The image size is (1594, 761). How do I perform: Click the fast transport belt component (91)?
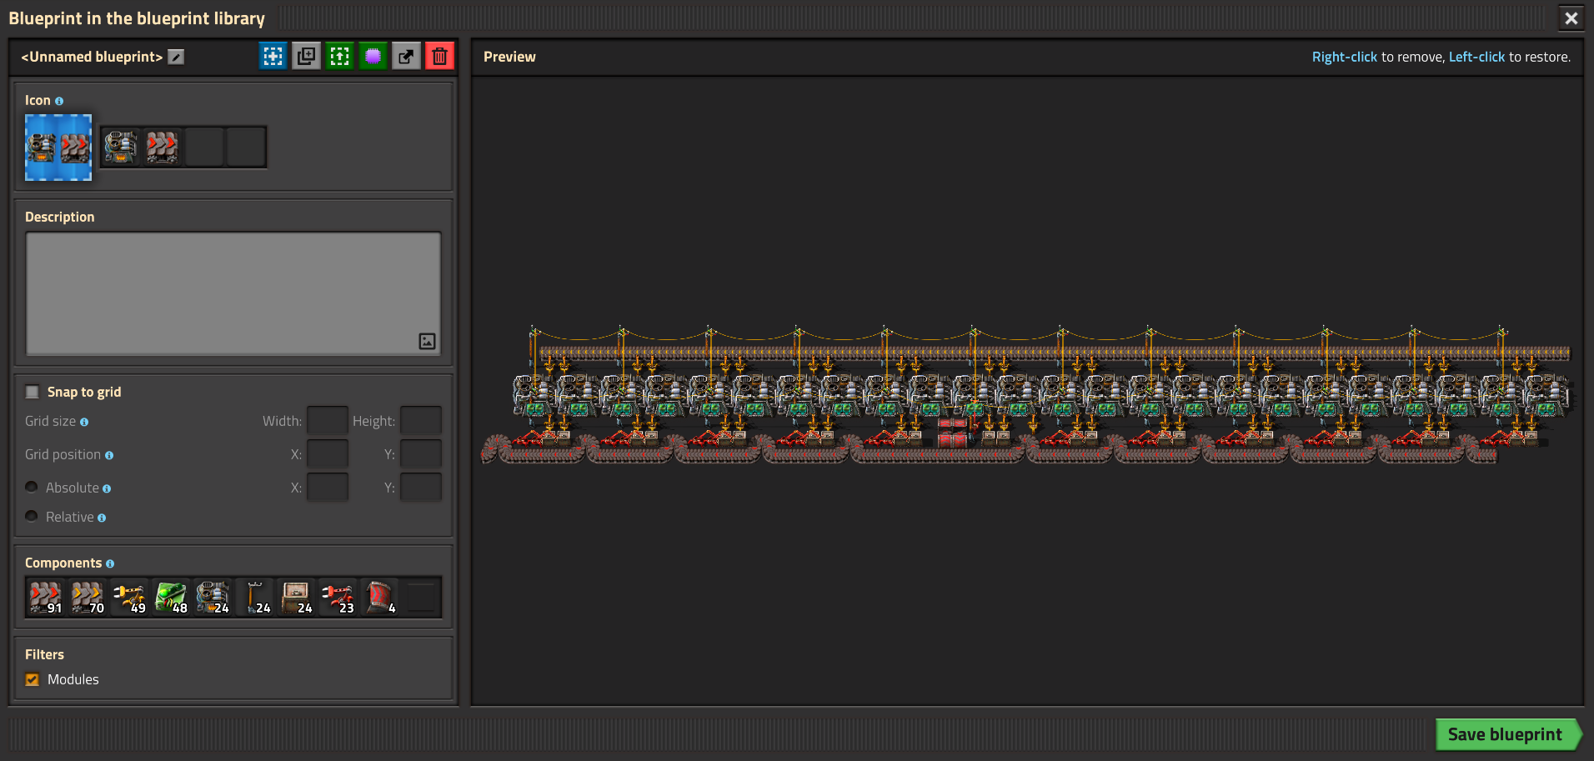click(46, 597)
